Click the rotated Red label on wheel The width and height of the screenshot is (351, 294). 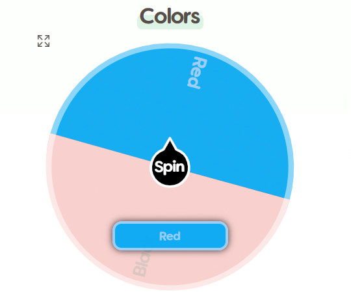pyautogui.click(x=197, y=73)
